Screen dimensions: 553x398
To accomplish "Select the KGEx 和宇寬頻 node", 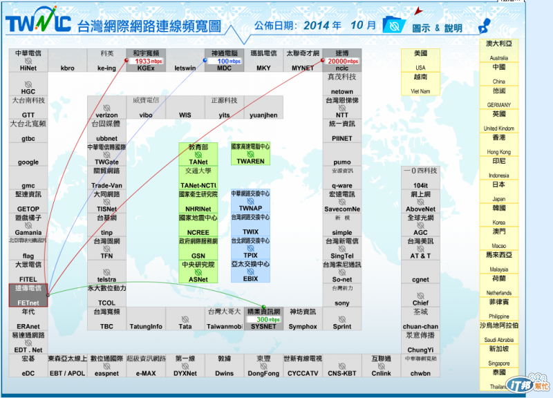I will [146, 60].
